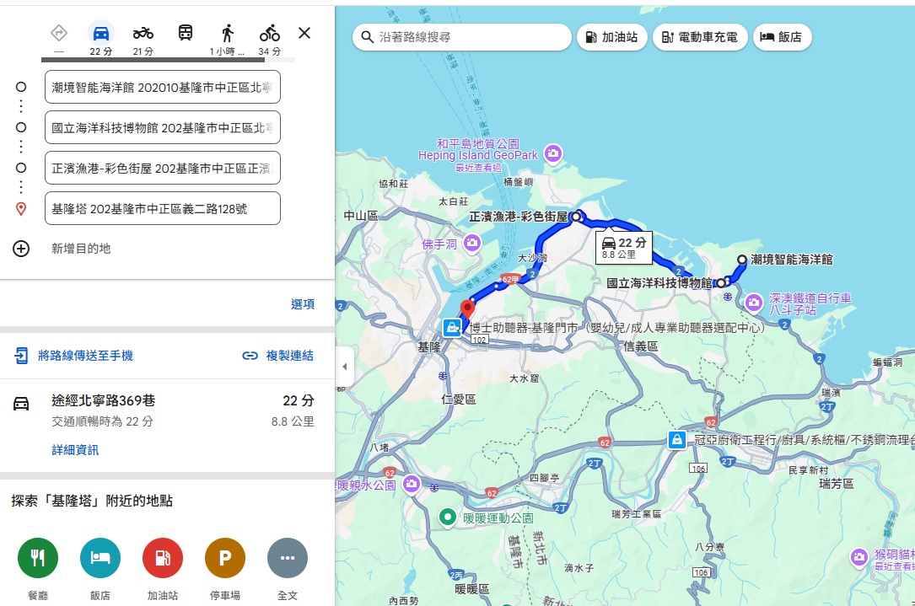The height and width of the screenshot is (606, 915).
Task: Click the 正濱漁港-彩色街屋 waypoint circle
Action: (x=576, y=217)
